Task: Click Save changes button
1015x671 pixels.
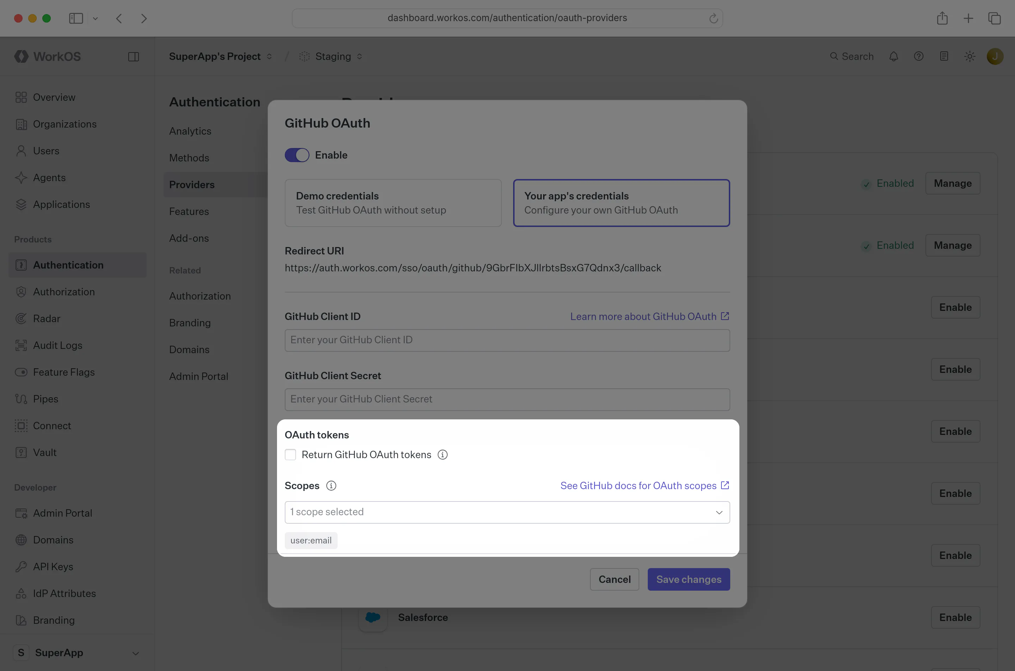Action: 689,579
